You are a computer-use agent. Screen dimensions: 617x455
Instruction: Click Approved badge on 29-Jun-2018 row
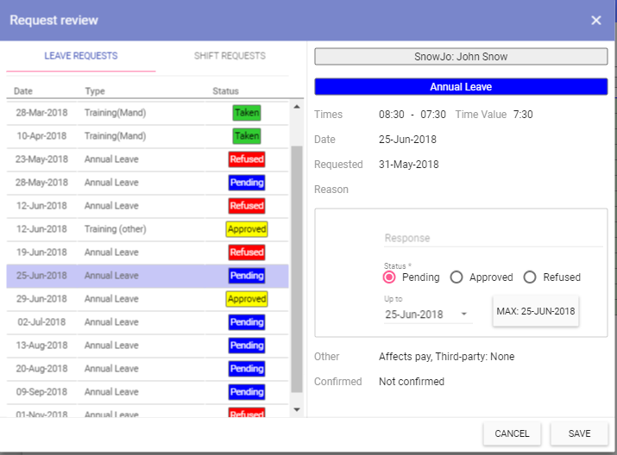coord(247,299)
